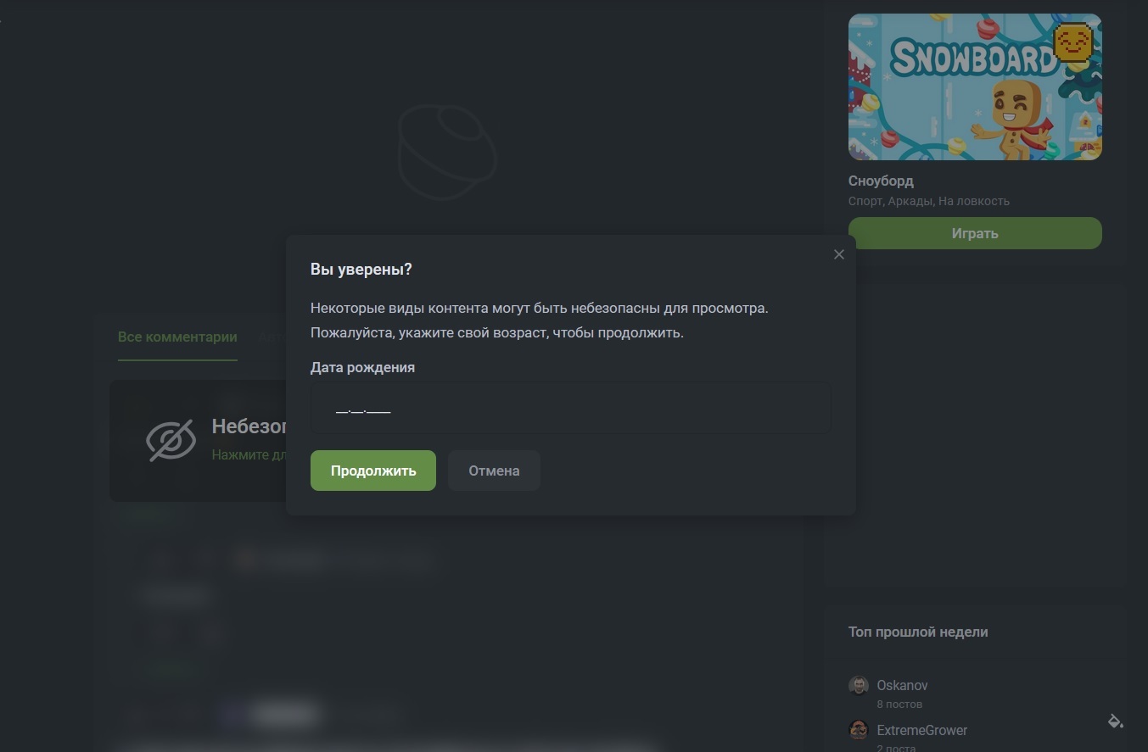Click the Топ прошлой недели heading
1148x752 pixels.
pos(918,632)
